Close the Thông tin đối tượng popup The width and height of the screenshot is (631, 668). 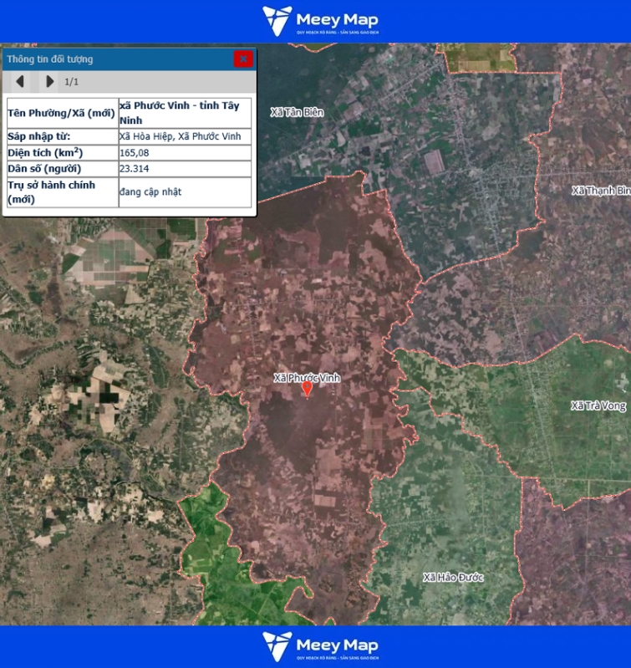[x=243, y=59]
